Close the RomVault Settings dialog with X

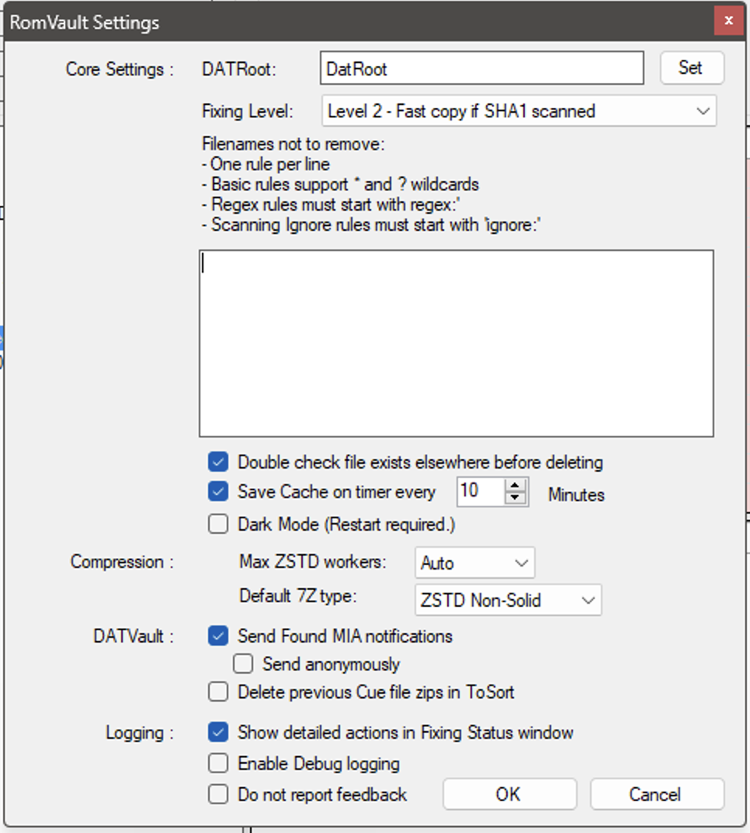(x=728, y=21)
